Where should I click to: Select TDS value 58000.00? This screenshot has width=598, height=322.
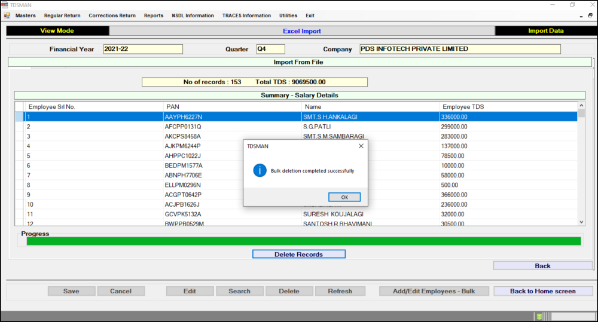pyautogui.click(x=508, y=175)
